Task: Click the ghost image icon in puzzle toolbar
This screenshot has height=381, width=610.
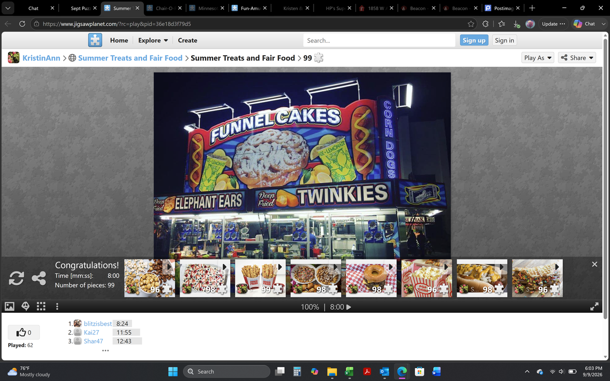Action: pyautogui.click(x=26, y=307)
